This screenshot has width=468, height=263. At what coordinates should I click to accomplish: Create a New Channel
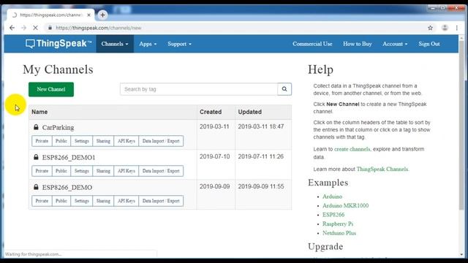tap(51, 89)
